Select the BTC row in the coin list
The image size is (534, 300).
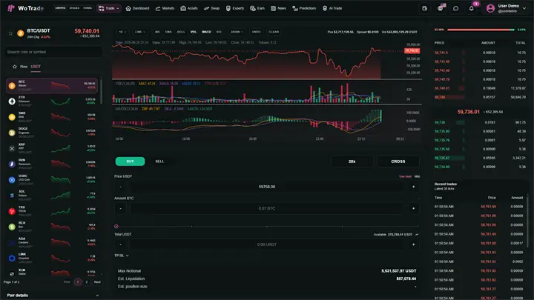coord(52,85)
